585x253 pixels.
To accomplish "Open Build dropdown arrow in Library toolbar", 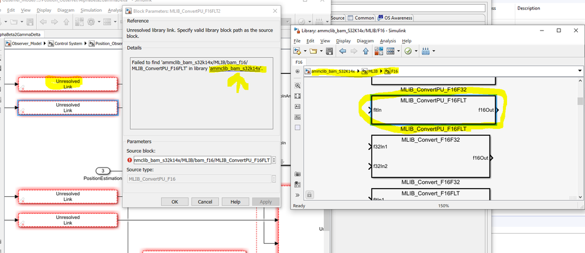I will 433,51.
